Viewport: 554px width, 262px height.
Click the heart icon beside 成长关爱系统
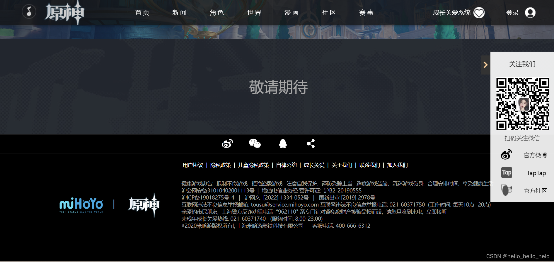pyautogui.click(x=479, y=13)
